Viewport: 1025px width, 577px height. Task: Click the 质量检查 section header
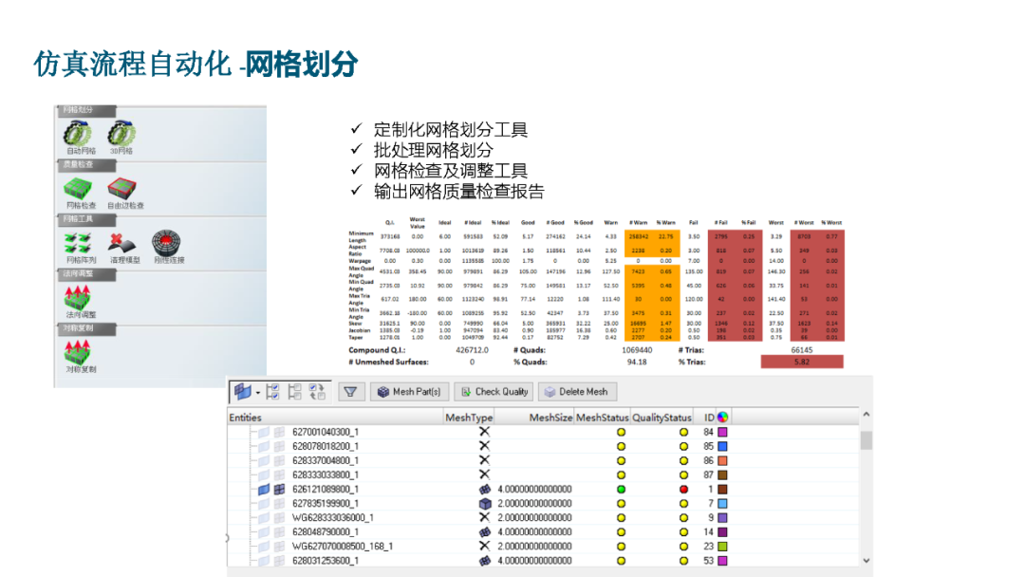click(x=85, y=165)
